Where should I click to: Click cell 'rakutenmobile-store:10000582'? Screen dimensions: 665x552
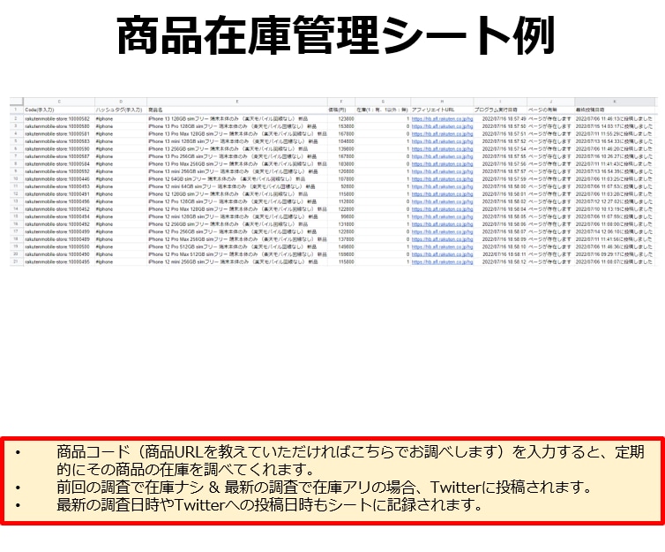pyautogui.click(x=57, y=119)
